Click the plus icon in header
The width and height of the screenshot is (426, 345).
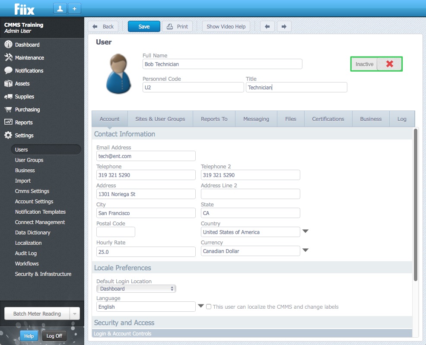[x=74, y=9]
